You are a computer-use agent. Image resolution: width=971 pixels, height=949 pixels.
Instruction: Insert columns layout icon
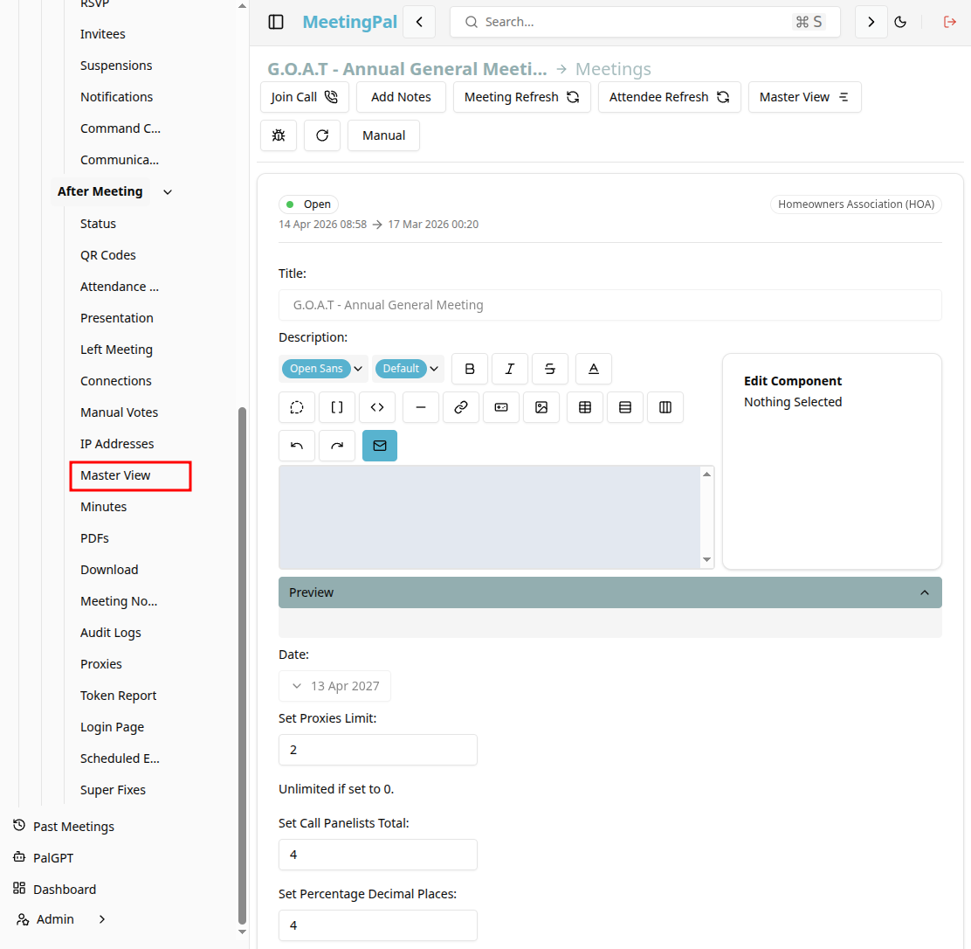(665, 407)
